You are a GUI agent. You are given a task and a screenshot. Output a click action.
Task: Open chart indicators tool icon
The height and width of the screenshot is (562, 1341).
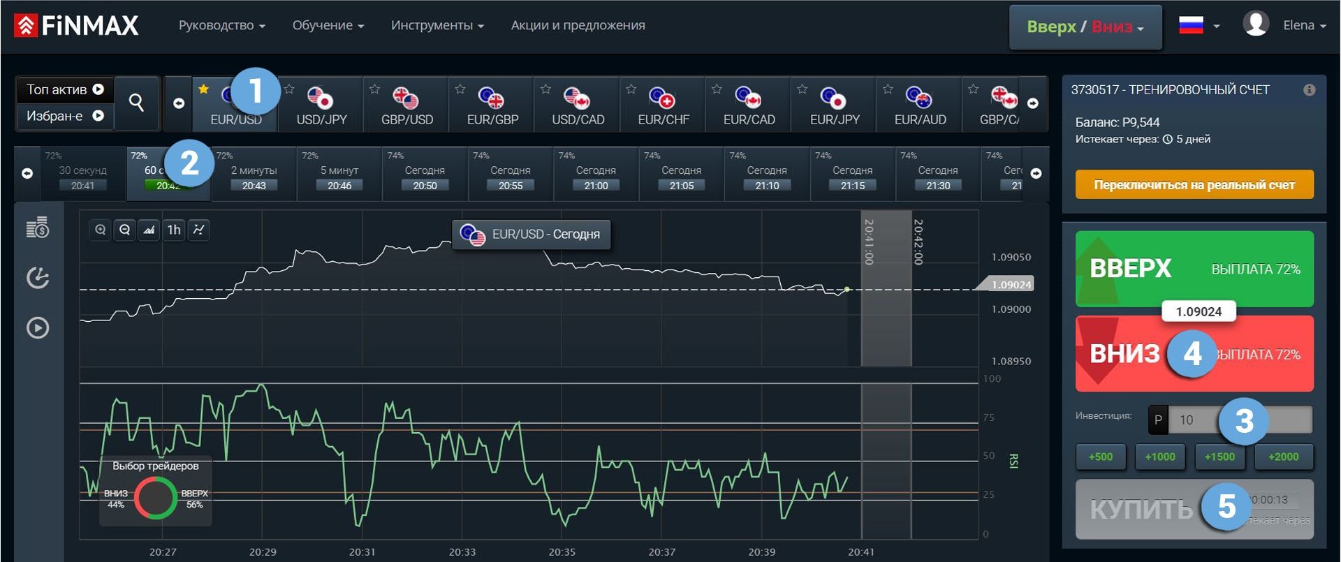point(198,230)
